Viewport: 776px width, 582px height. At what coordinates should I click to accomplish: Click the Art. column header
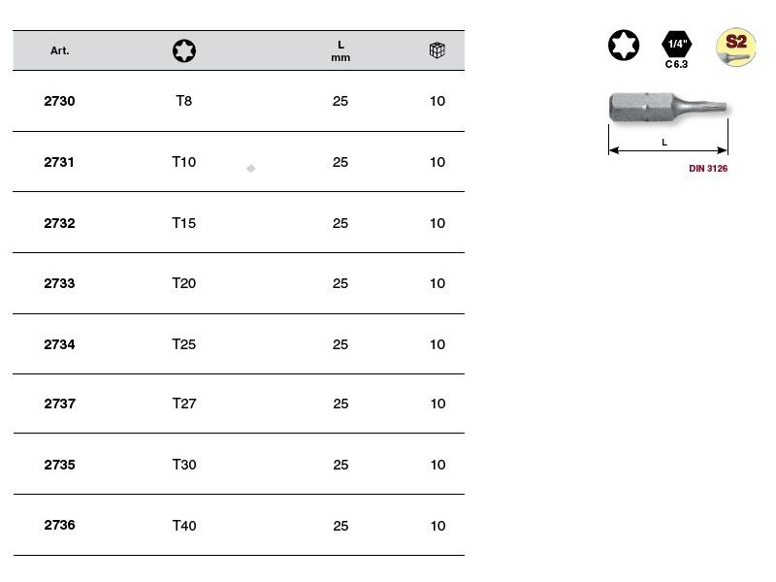[60, 50]
